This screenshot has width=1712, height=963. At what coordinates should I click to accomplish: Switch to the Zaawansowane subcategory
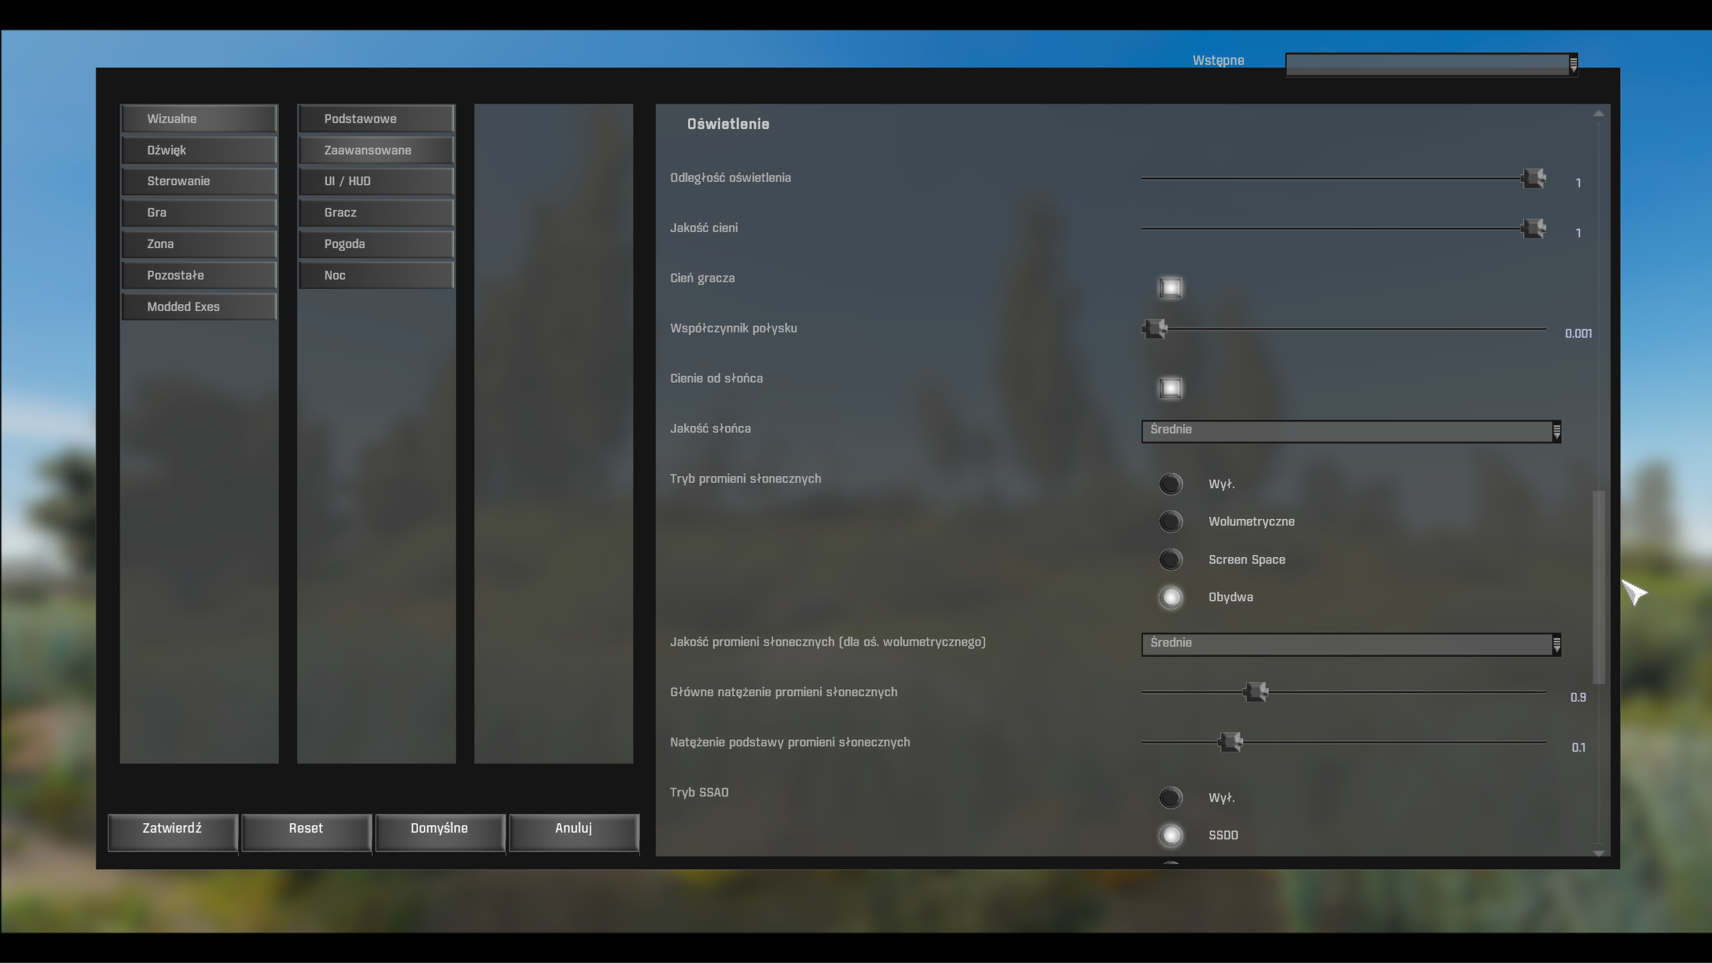click(x=376, y=150)
